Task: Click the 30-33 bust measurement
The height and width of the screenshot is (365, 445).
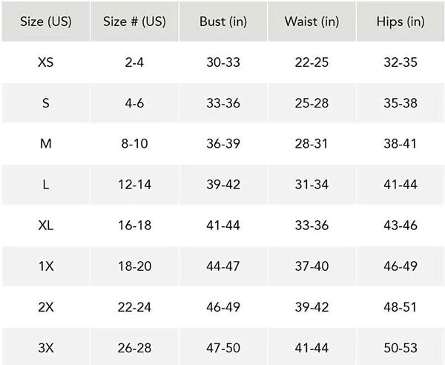Action: point(223,62)
